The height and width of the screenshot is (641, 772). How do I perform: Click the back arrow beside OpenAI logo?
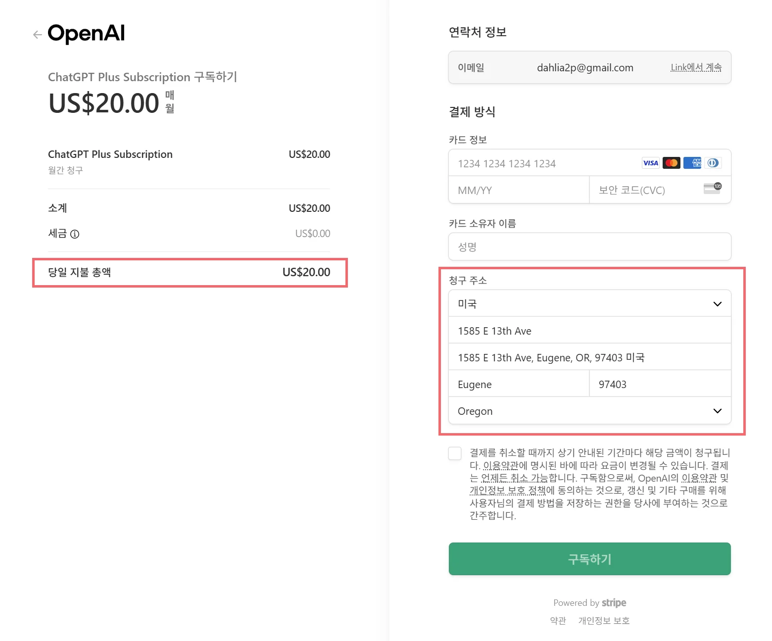37,35
